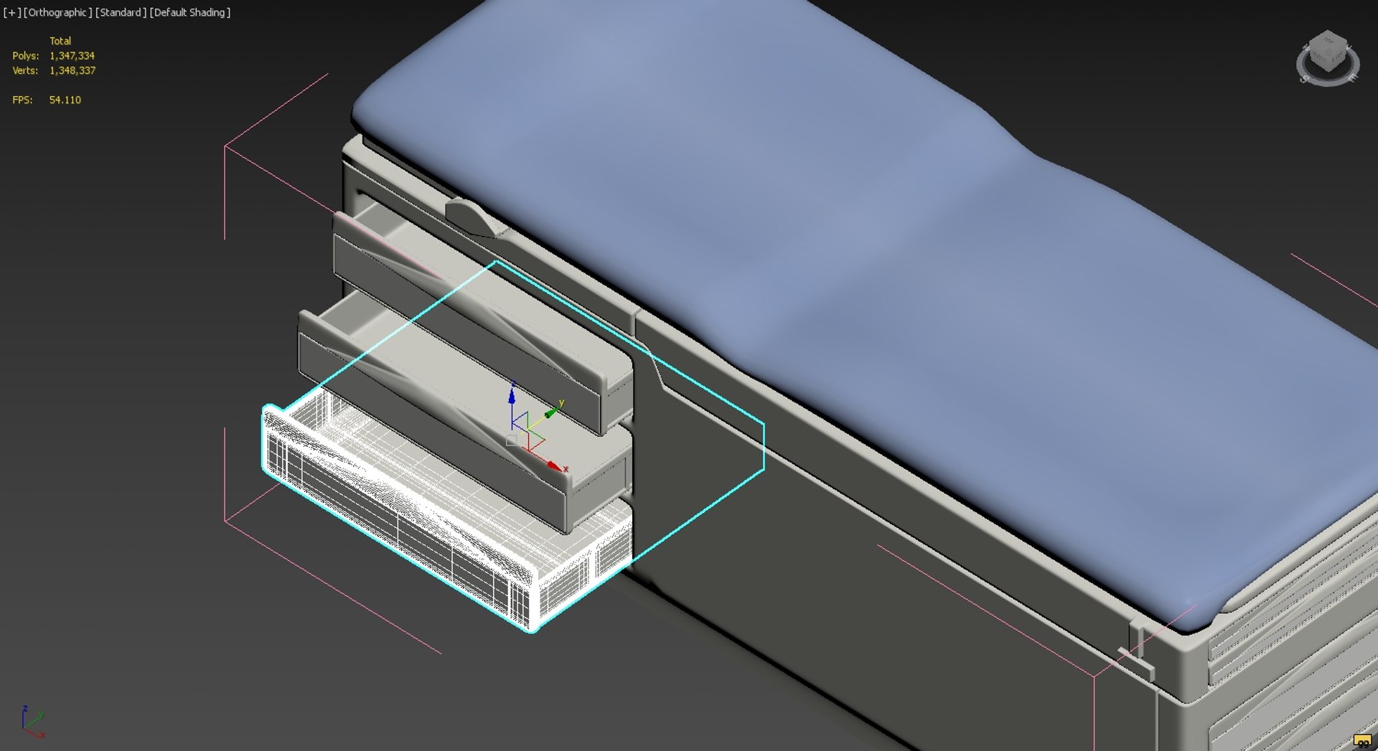Click the yellow icon in the bottom-right corner
This screenshot has height=751, width=1378.
(x=1361, y=741)
